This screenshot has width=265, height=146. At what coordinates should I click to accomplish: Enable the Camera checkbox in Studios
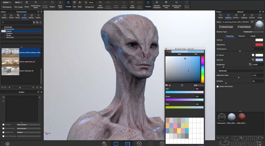(4, 125)
